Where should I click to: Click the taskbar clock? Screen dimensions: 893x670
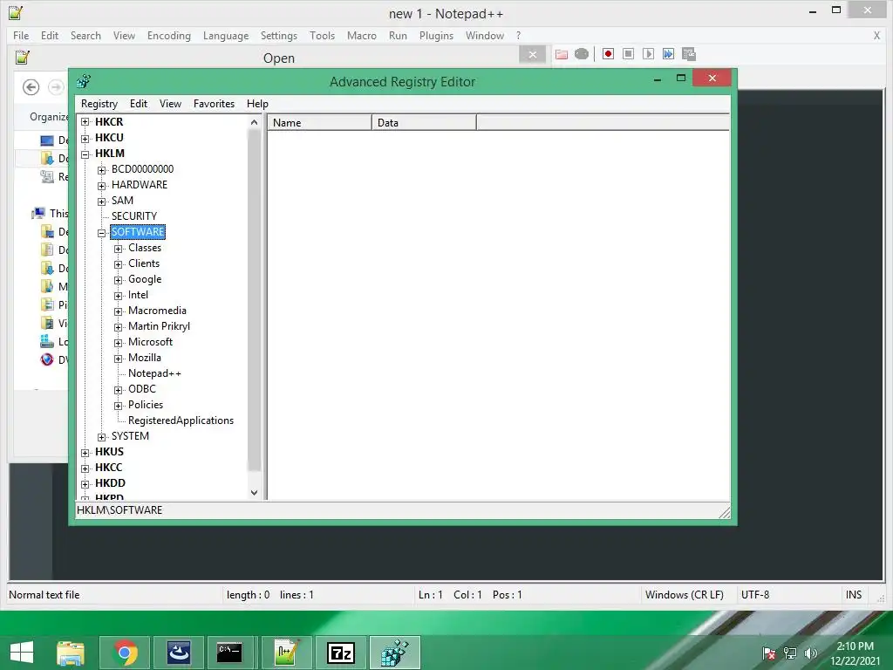point(855,653)
